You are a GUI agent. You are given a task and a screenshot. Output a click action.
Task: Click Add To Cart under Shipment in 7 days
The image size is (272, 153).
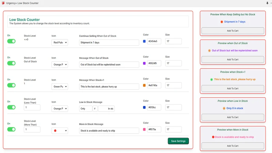[233, 31]
